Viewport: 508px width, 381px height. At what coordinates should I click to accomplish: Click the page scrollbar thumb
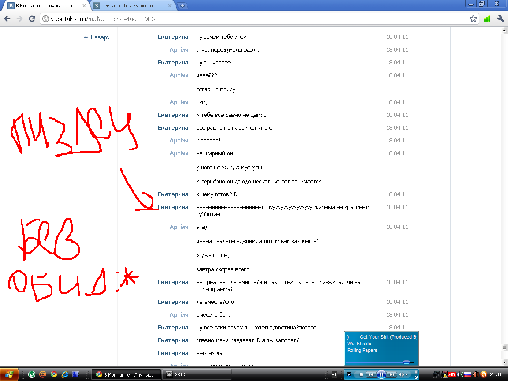coord(504,347)
